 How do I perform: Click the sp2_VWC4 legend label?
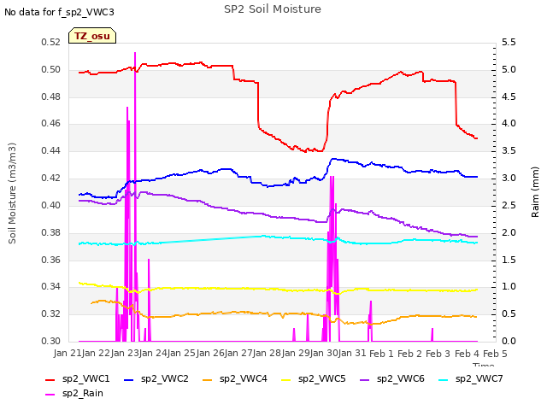(244, 378)
